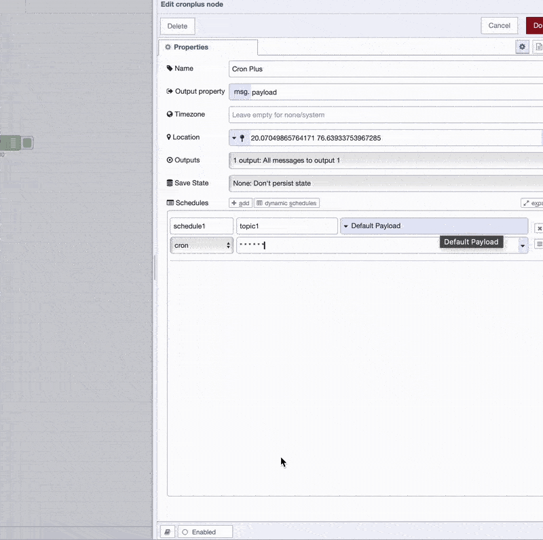
Task: Toggle the node Enabled state
Action: tap(205, 531)
